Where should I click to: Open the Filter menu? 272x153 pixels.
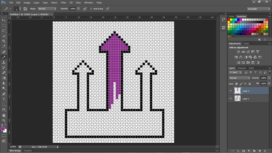tap(63, 3)
